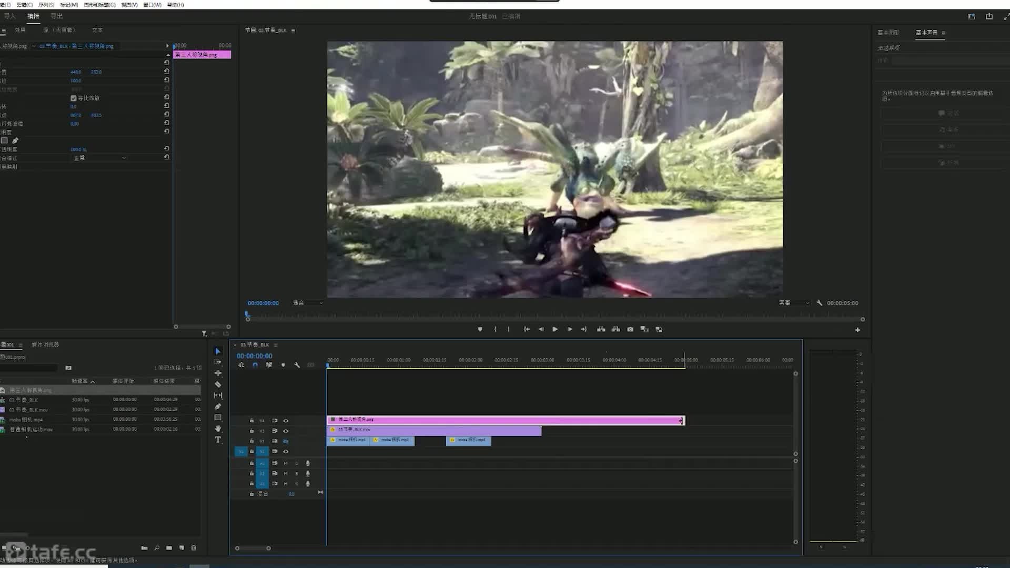Toggle V2 track visibility eye
This screenshot has width=1010, height=568.
tap(286, 441)
